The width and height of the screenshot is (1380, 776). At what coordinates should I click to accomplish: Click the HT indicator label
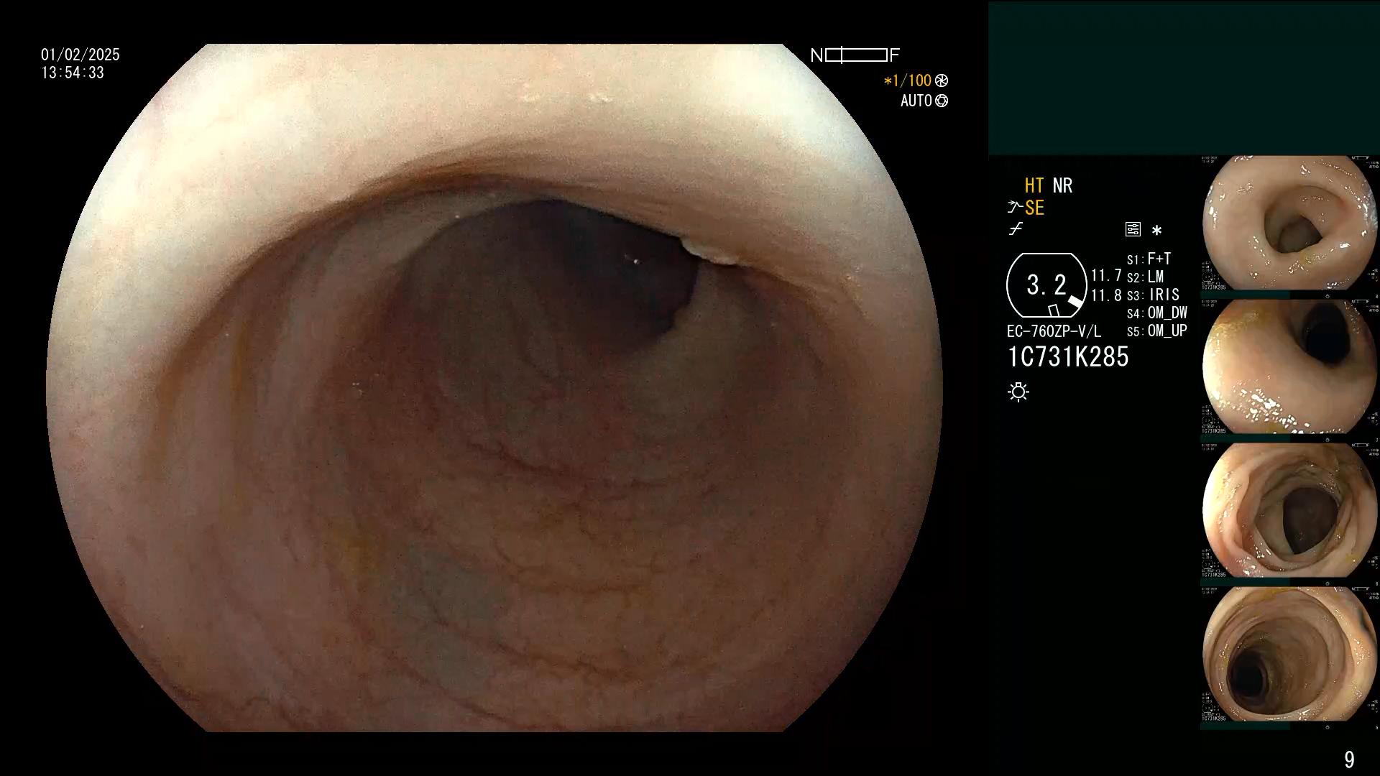tap(1034, 185)
